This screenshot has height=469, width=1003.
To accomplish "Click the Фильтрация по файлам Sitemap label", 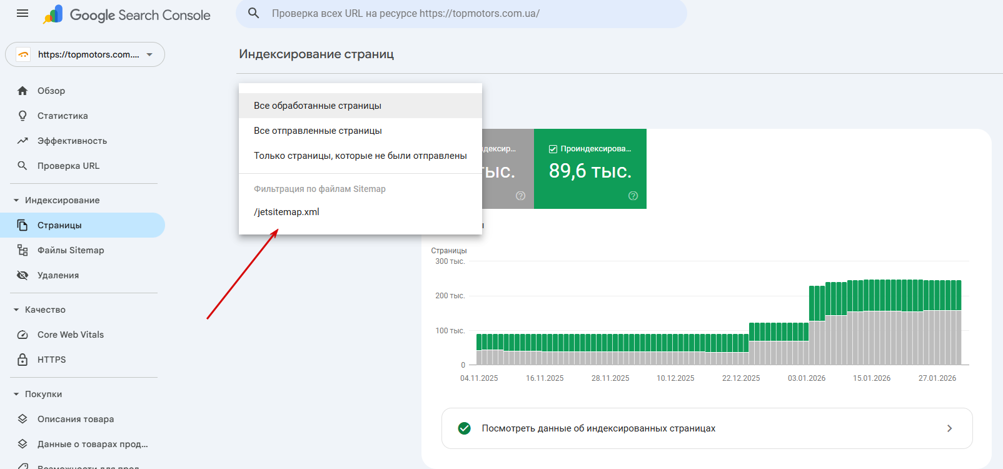I will tap(320, 189).
